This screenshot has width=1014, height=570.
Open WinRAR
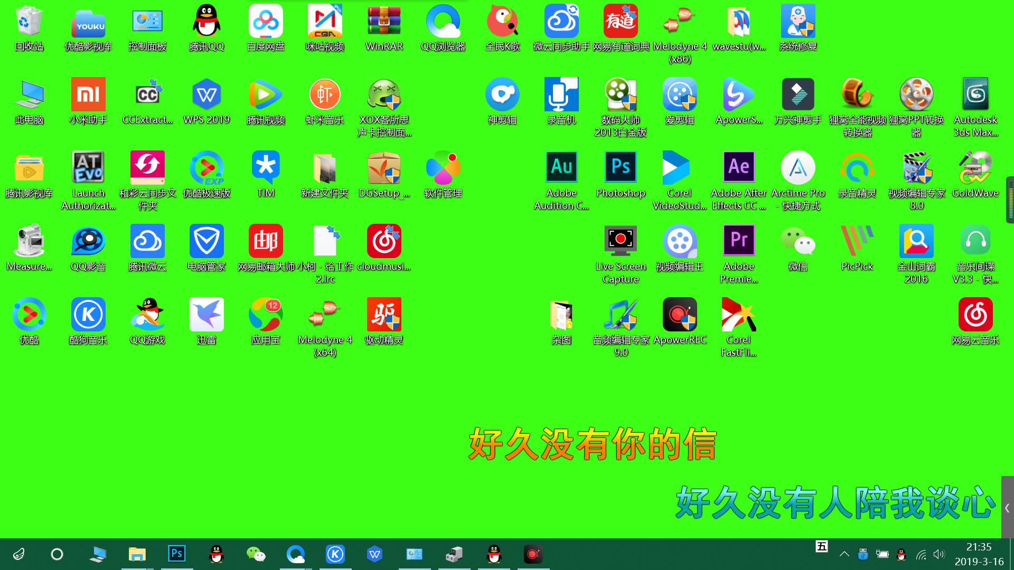point(384,21)
